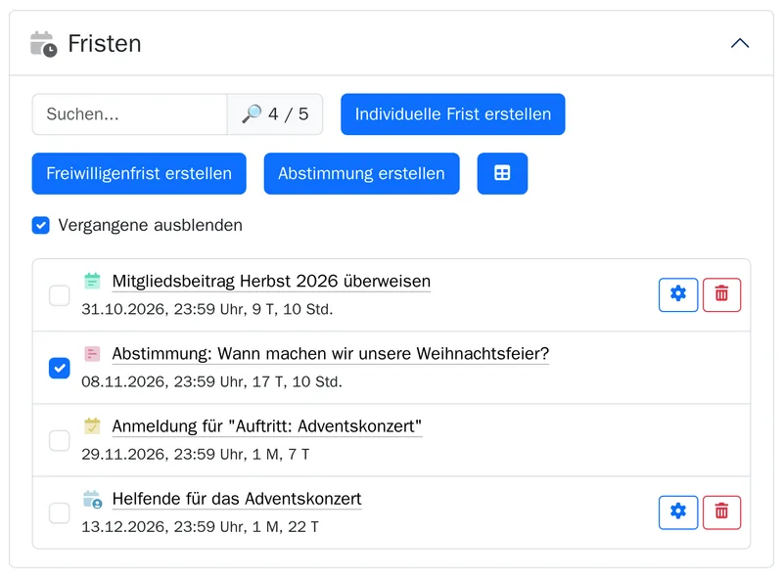
Task: Click the Vergangene ausblenden label
Action: pos(151,225)
